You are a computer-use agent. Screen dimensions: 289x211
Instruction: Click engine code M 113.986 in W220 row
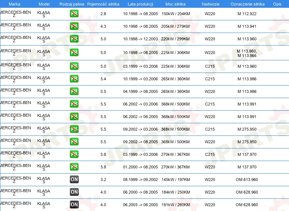[x=247, y=91]
